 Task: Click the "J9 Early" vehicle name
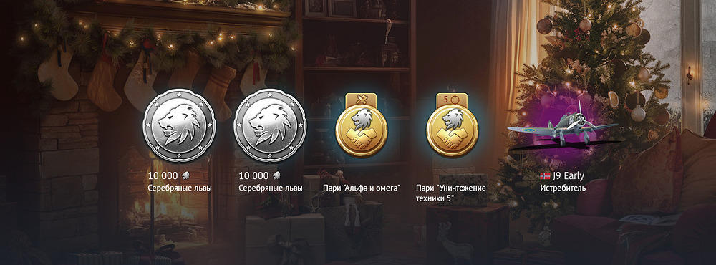click(569, 176)
